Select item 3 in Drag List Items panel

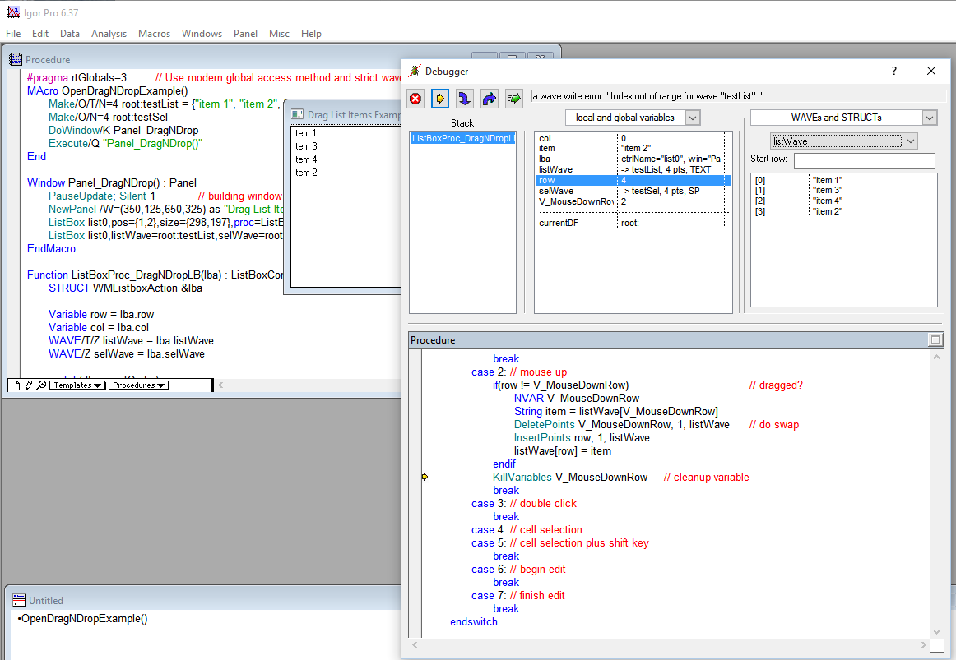point(346,146)
